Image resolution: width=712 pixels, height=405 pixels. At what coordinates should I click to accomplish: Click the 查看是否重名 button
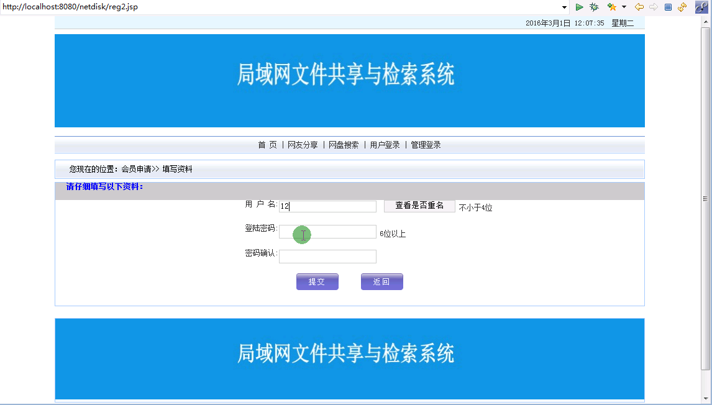(419, 206)
